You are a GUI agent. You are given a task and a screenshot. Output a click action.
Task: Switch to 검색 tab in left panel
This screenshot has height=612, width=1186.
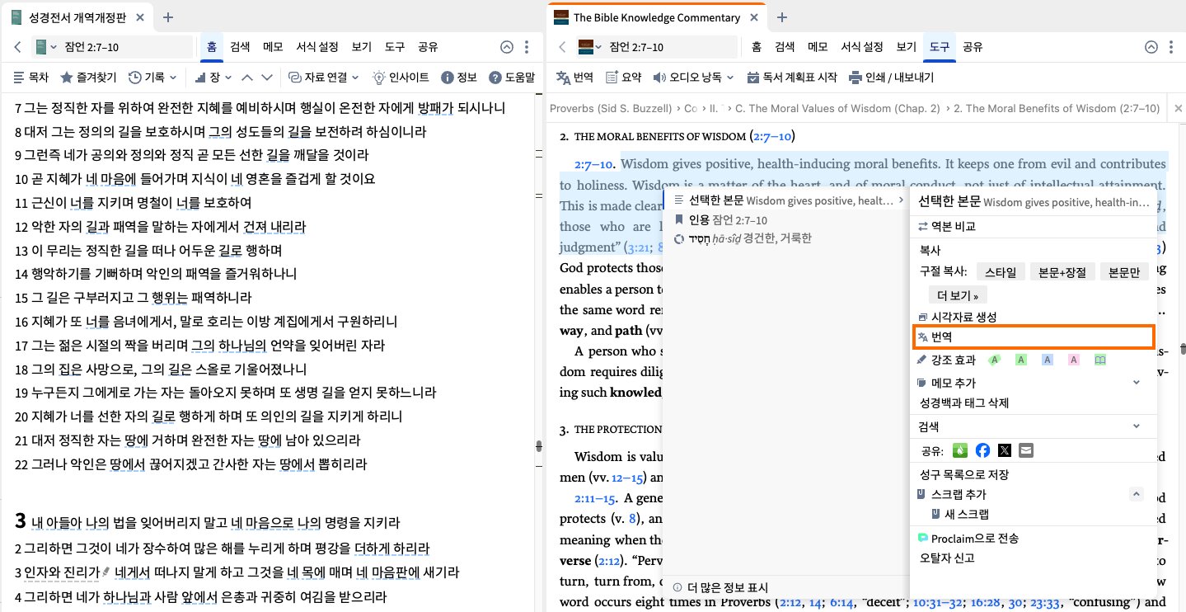pyautogui.click(x=240, y=47)
